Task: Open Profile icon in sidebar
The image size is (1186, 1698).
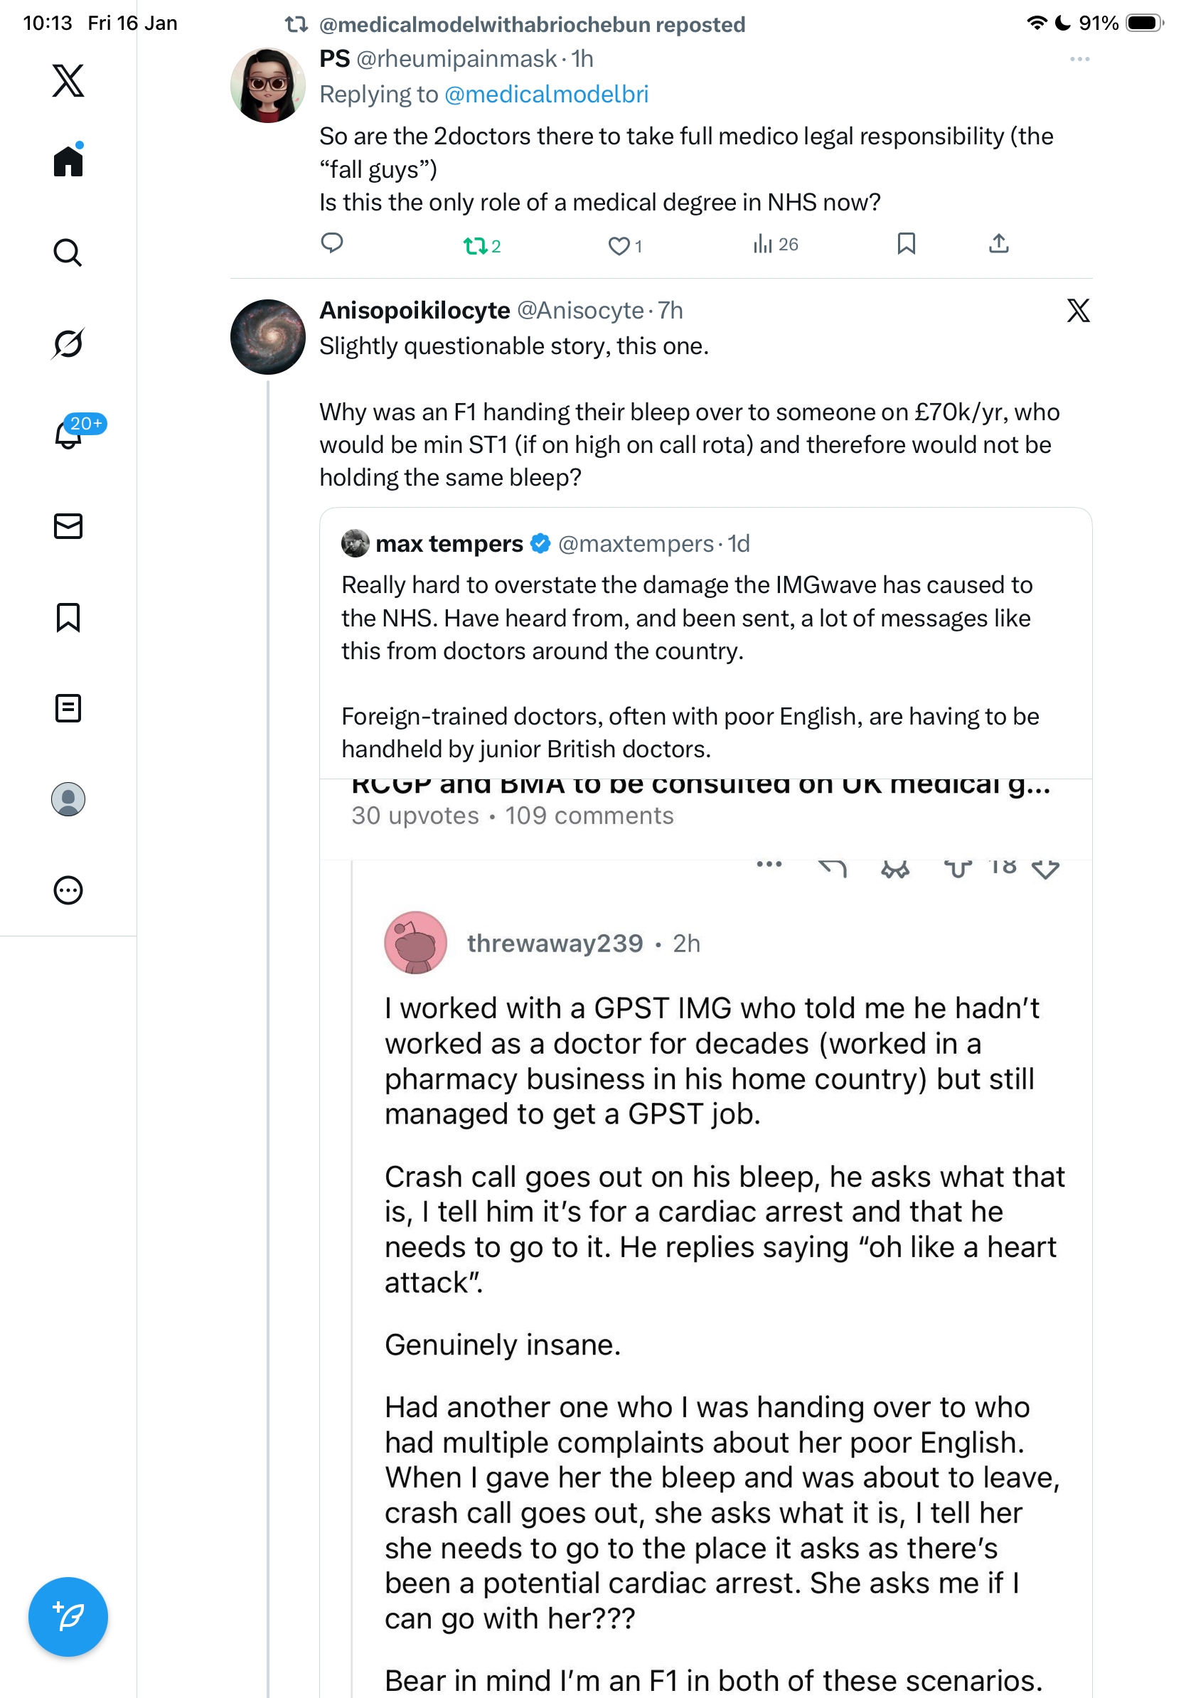Action: tap(68, 799)
